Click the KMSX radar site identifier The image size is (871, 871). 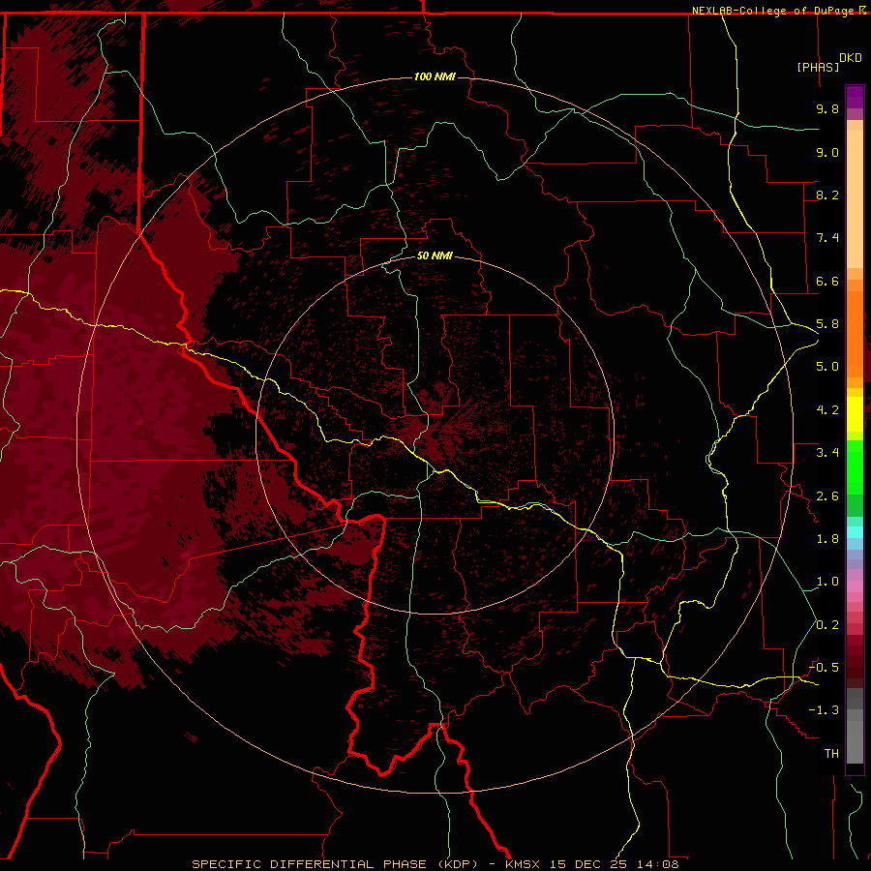(523, 864)
